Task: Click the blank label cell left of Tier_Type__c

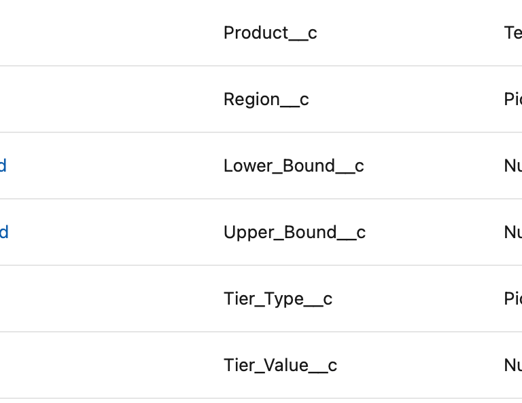Action: click(102, 299)
